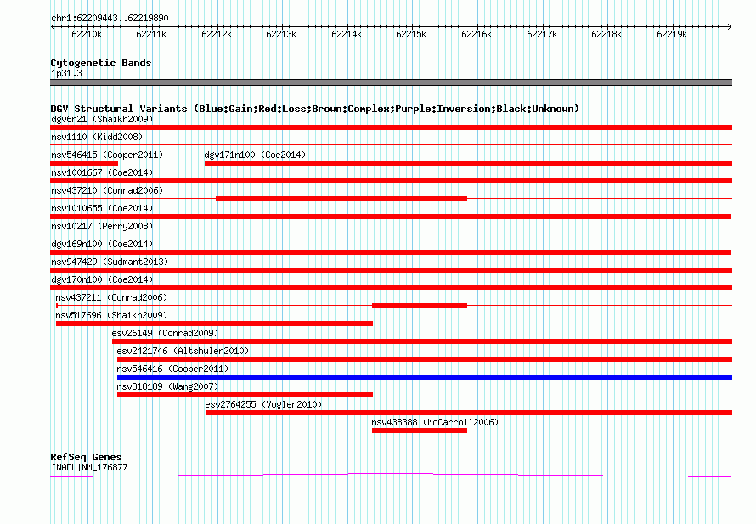The image size is (756, 524).
Task: Open nsv1110 (Kidd2008) variant label
Action: [x=97, y=137]
